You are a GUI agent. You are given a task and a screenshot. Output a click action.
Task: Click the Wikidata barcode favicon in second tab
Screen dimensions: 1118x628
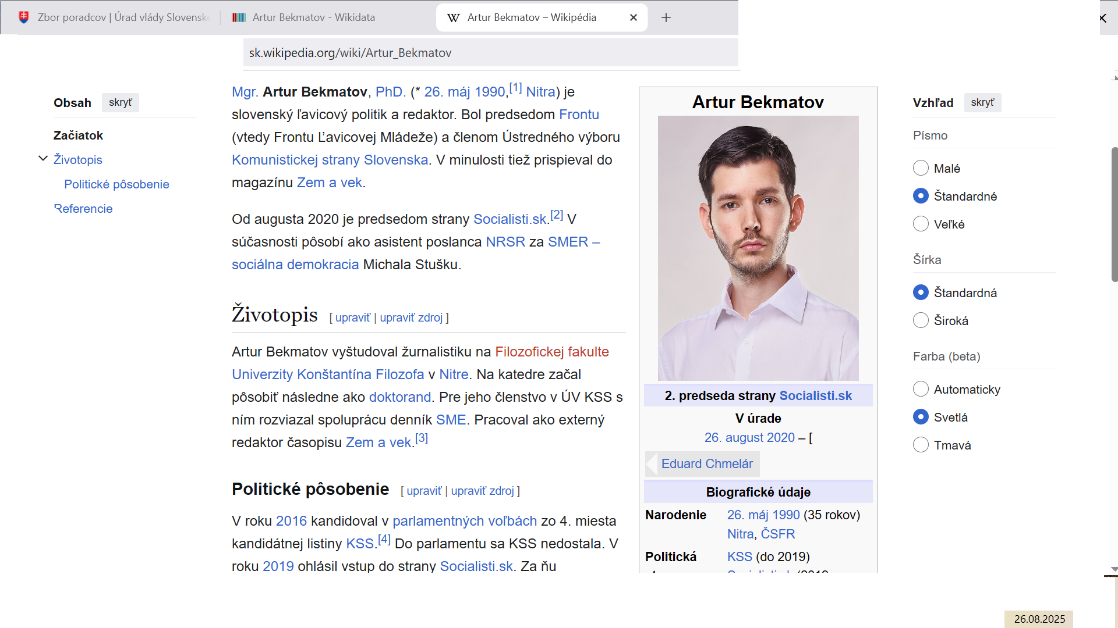pyautogui.click(x=239, y=17)
